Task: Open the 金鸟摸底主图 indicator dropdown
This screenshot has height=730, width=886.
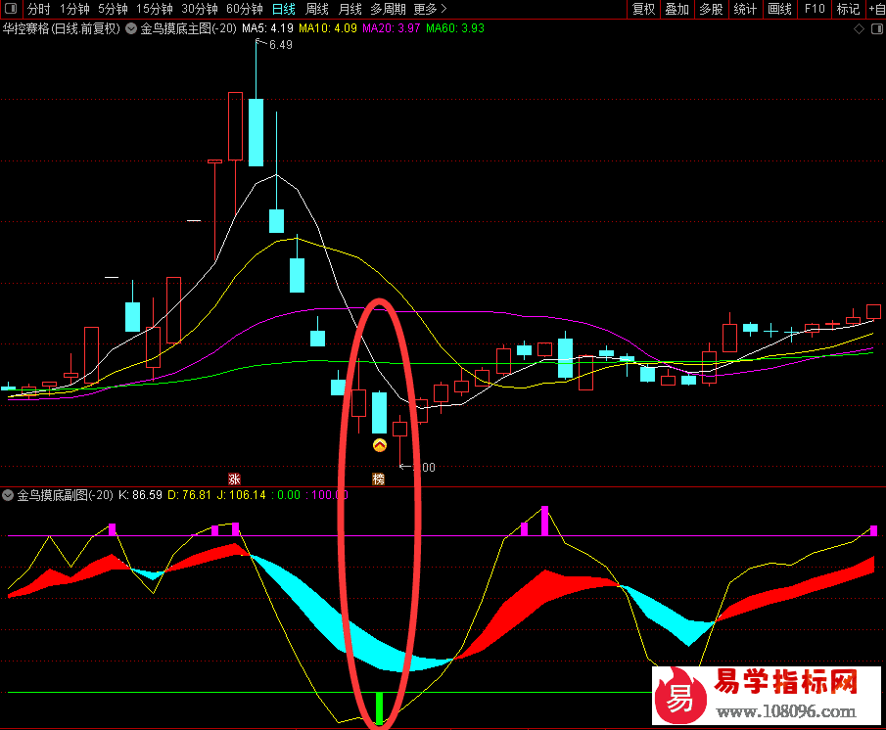Action: pos(131,28)
